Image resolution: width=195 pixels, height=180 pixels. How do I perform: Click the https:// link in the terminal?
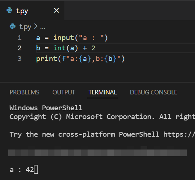(179, 134)
